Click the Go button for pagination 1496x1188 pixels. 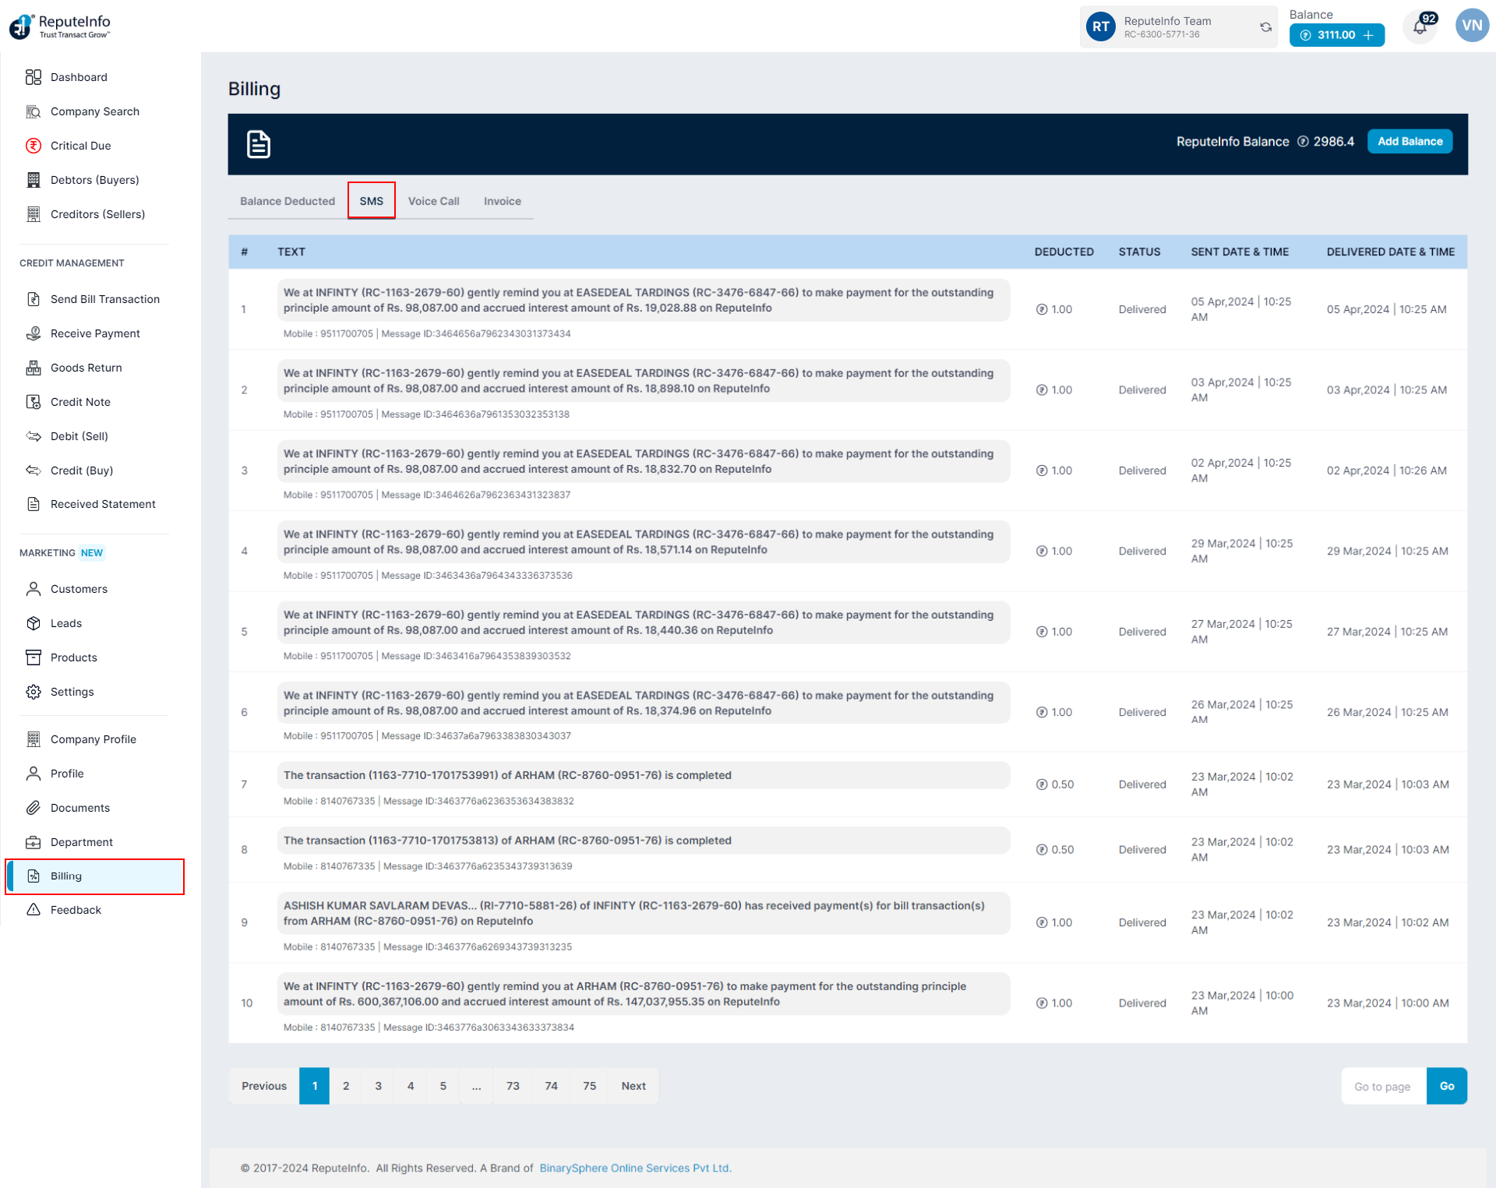pyautogui.click(x=1446, y=1086)
